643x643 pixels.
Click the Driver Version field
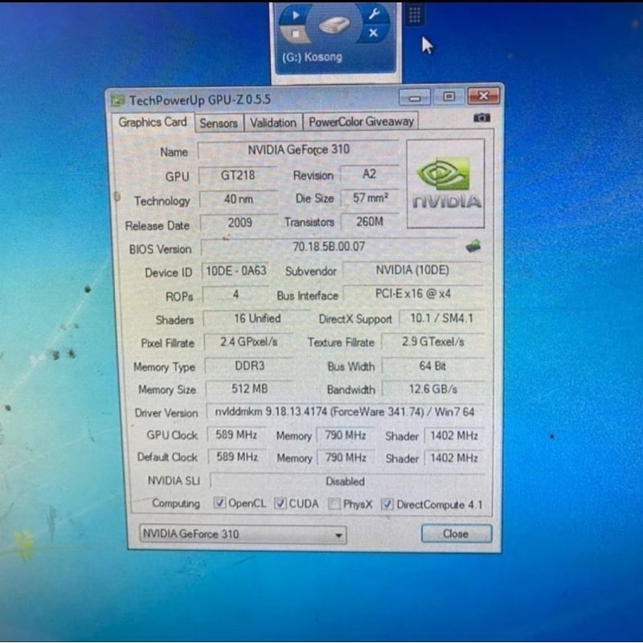click(345, 412)
